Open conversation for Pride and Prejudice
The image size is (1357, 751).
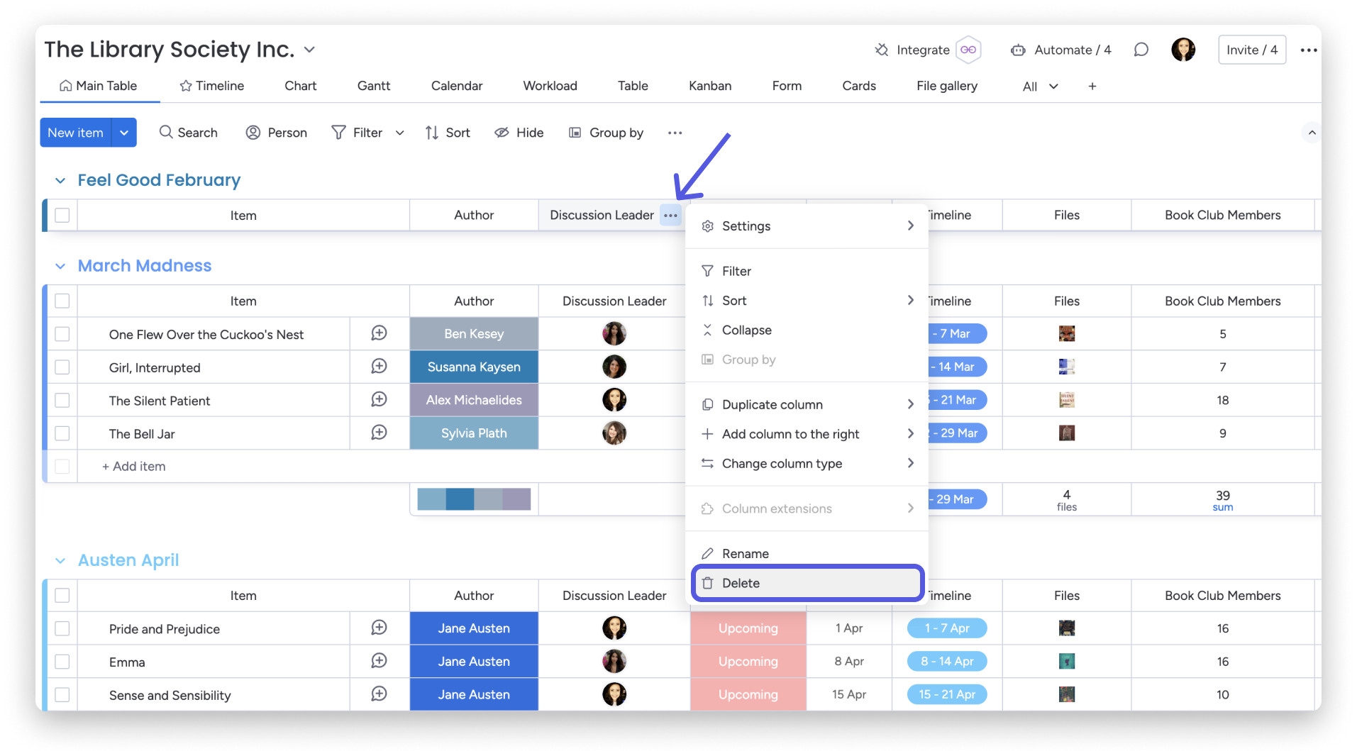[x=380, y=628]
